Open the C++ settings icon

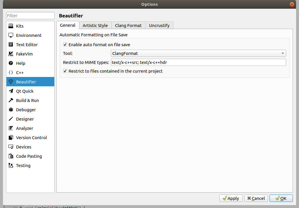(x=11, y=72)
